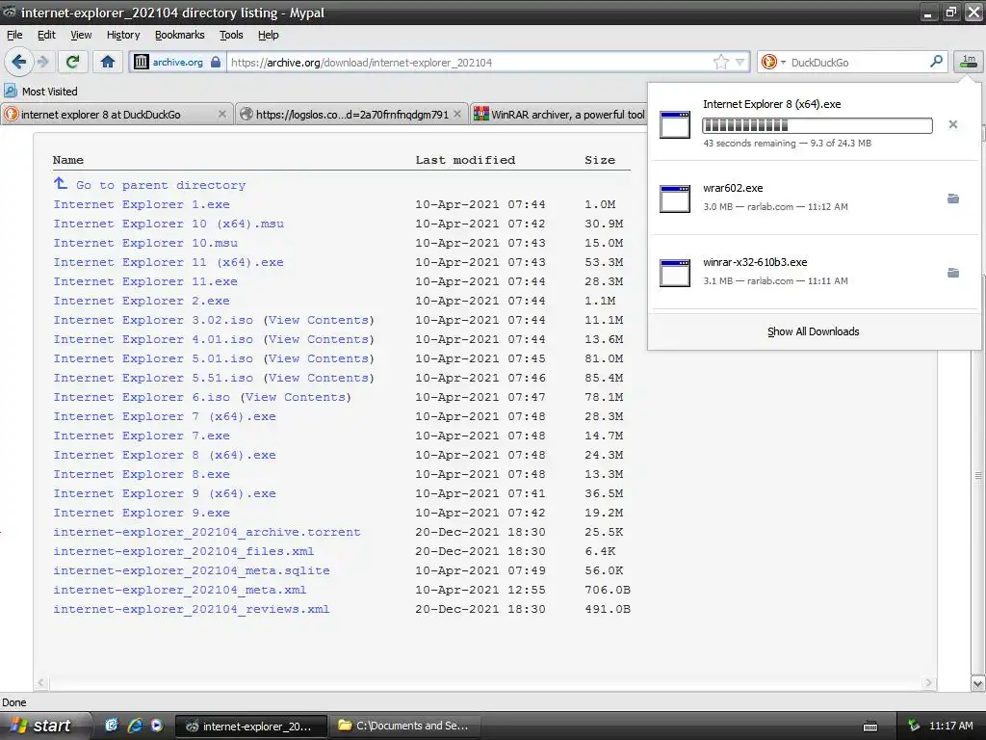Reload the current page
Screen dimensions: 986x740
pyautogui.click(x=72, y=62)
